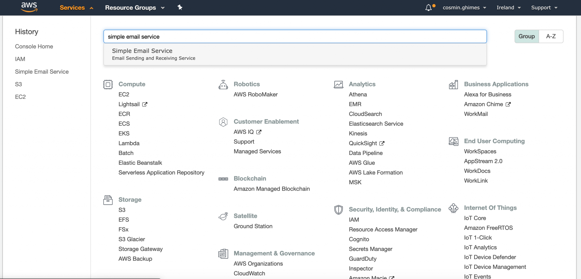Open the EC2 service link
Screen dimensions: 581x279
124,94
